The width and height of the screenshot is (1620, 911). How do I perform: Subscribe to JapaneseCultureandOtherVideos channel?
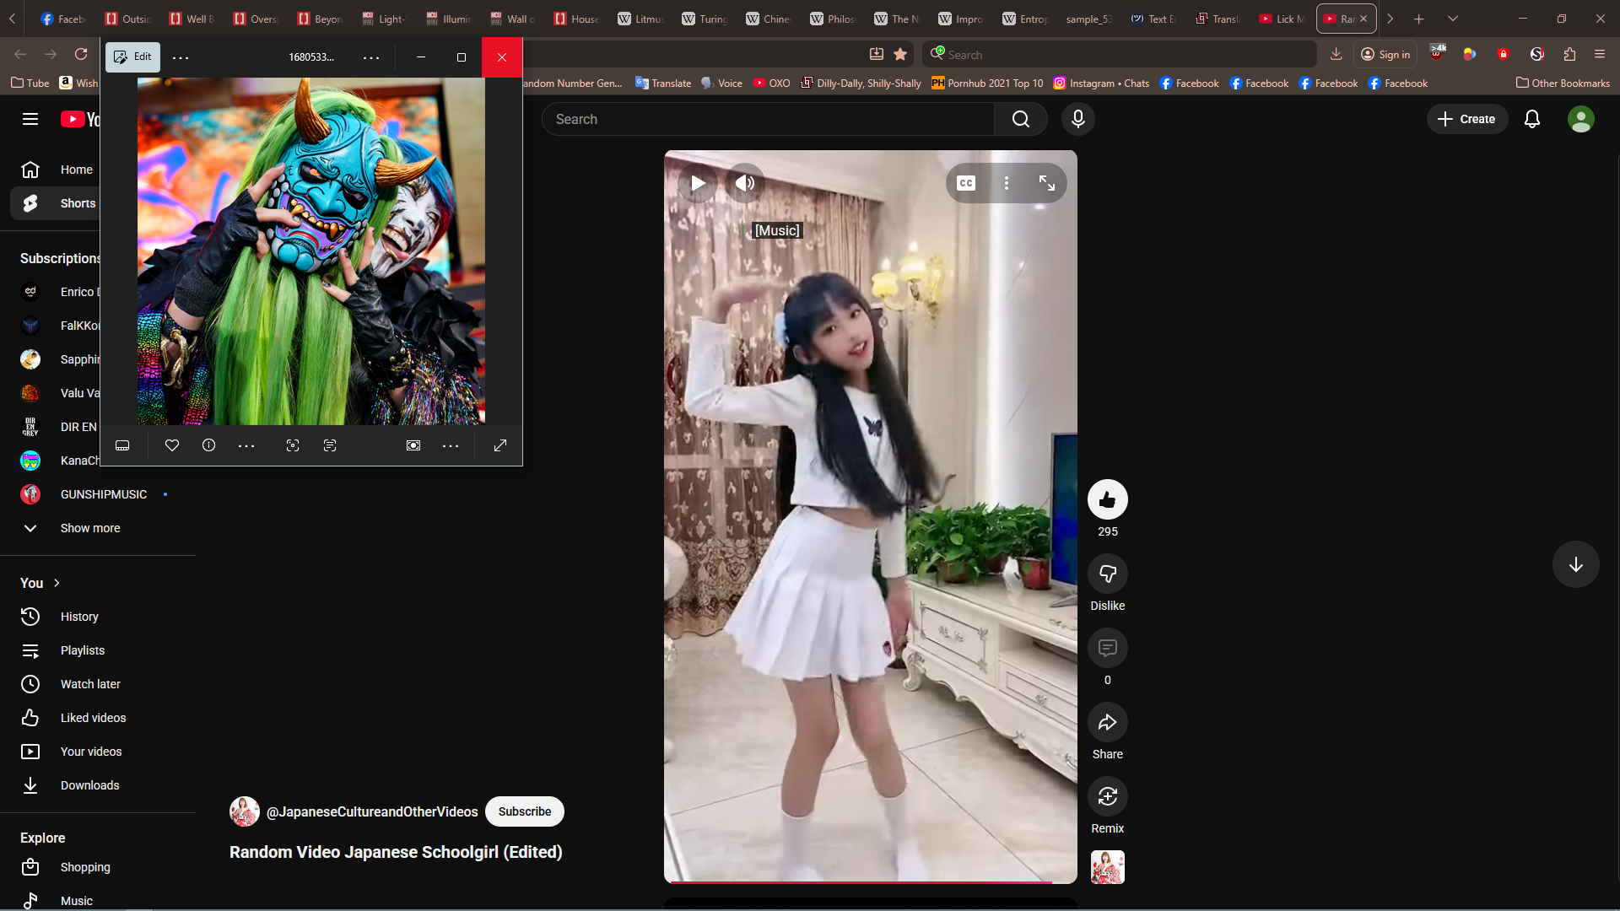tap(524, 811)
